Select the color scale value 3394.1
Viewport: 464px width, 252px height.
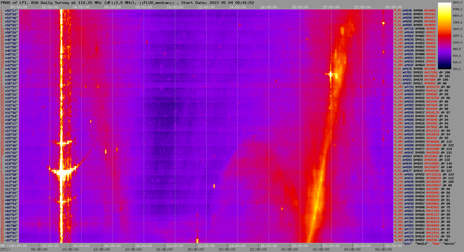pos(458,22)
